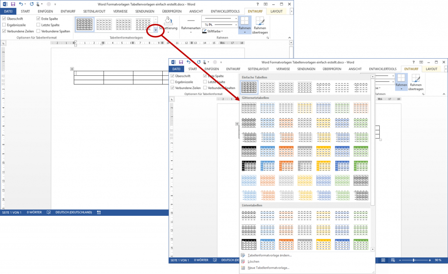Click the tab stop selector beside back window ruler
Image resolution: width=448 pixels, height=274 pixels.
(3, 43)
